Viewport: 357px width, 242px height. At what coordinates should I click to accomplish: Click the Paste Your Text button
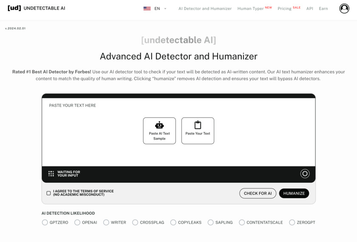(198, 131)
